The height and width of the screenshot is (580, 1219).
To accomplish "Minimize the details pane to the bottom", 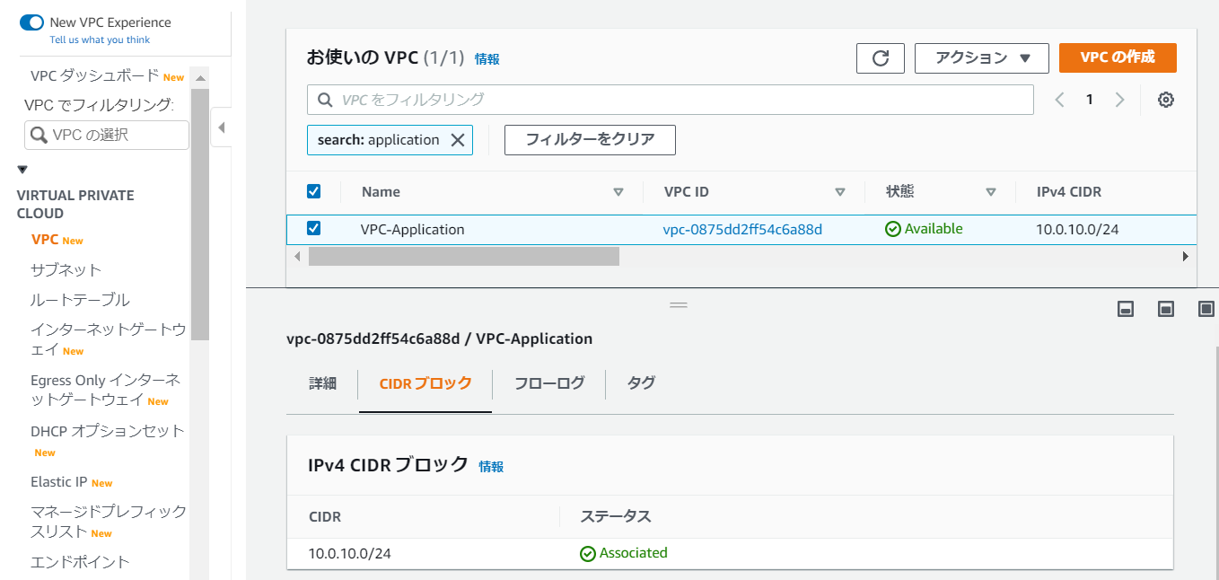I will [x=1126, y=309].
